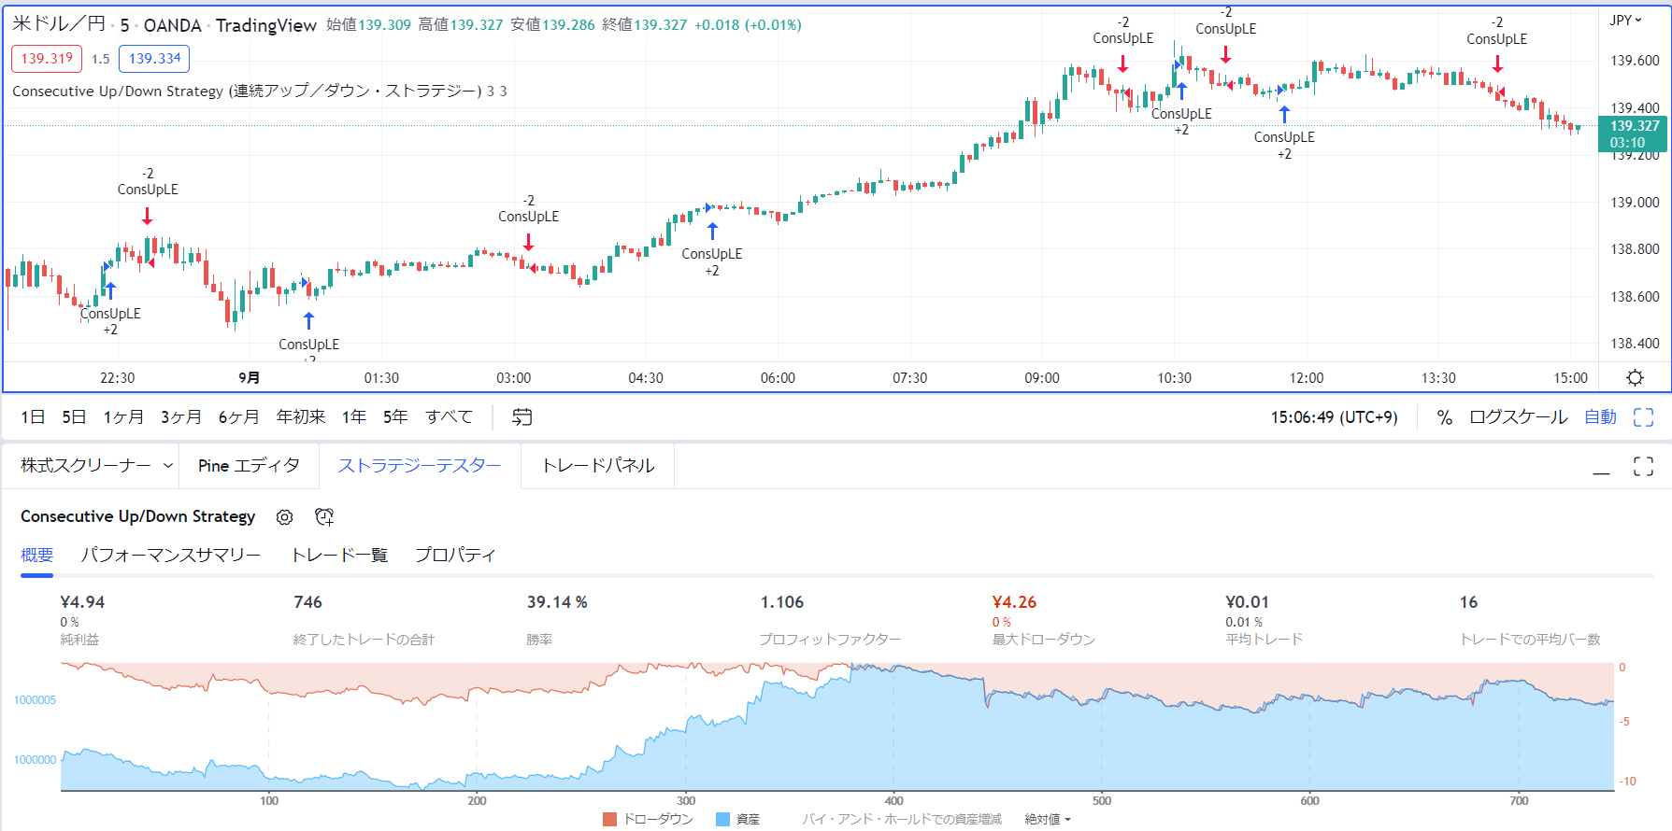The image size is (1672, 831).
Task: Toggle fullscreen chart mode icon
Action: [1643, 417]
